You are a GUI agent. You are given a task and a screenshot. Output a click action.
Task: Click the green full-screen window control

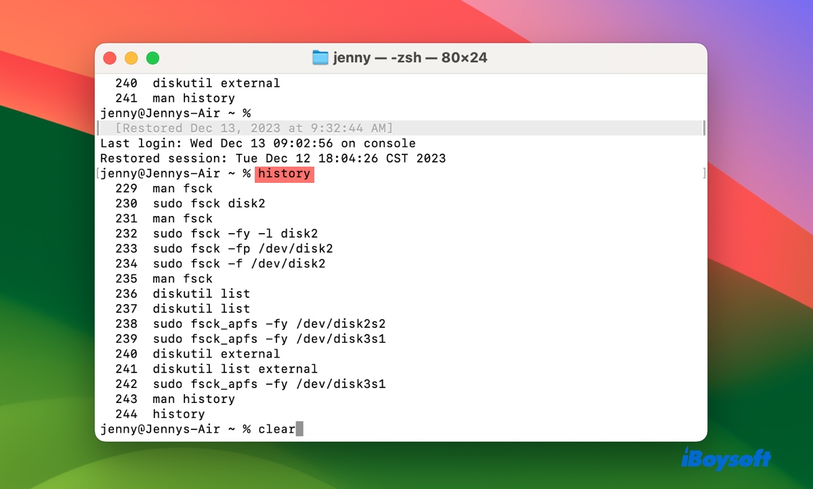pyautogui.click(x=153, y=58)
